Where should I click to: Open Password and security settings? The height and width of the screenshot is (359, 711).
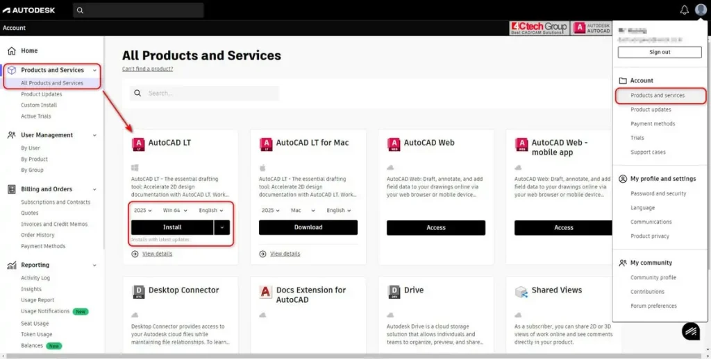(x=658, y=193)
